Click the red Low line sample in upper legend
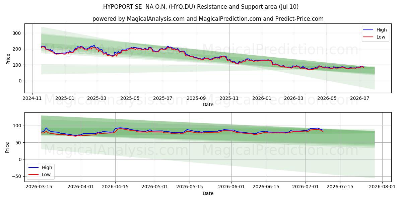The image size is (402, 201). coord(368,37)
